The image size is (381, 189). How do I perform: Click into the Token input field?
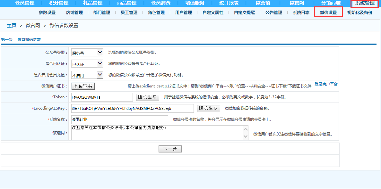(102, 97)
